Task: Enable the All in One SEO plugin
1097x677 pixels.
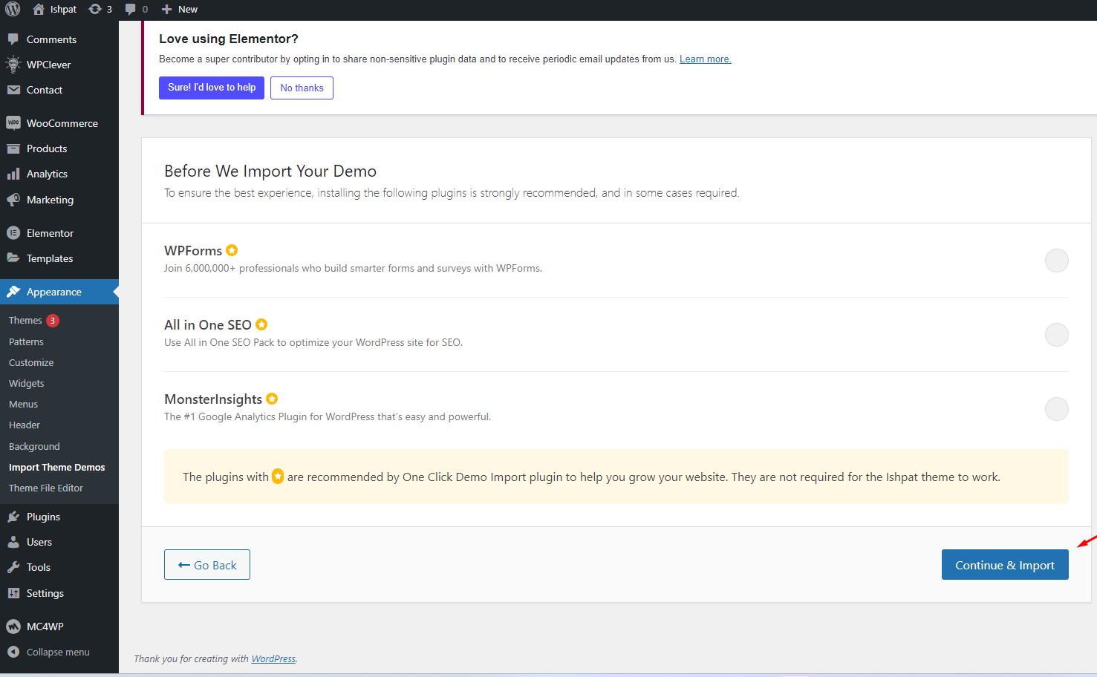Action: (x=1056, y=335)
